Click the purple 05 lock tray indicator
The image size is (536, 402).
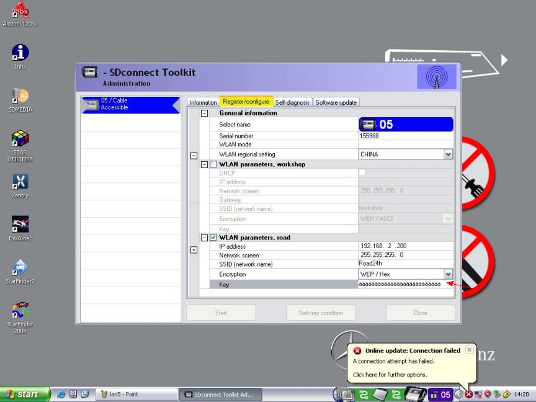440,395
